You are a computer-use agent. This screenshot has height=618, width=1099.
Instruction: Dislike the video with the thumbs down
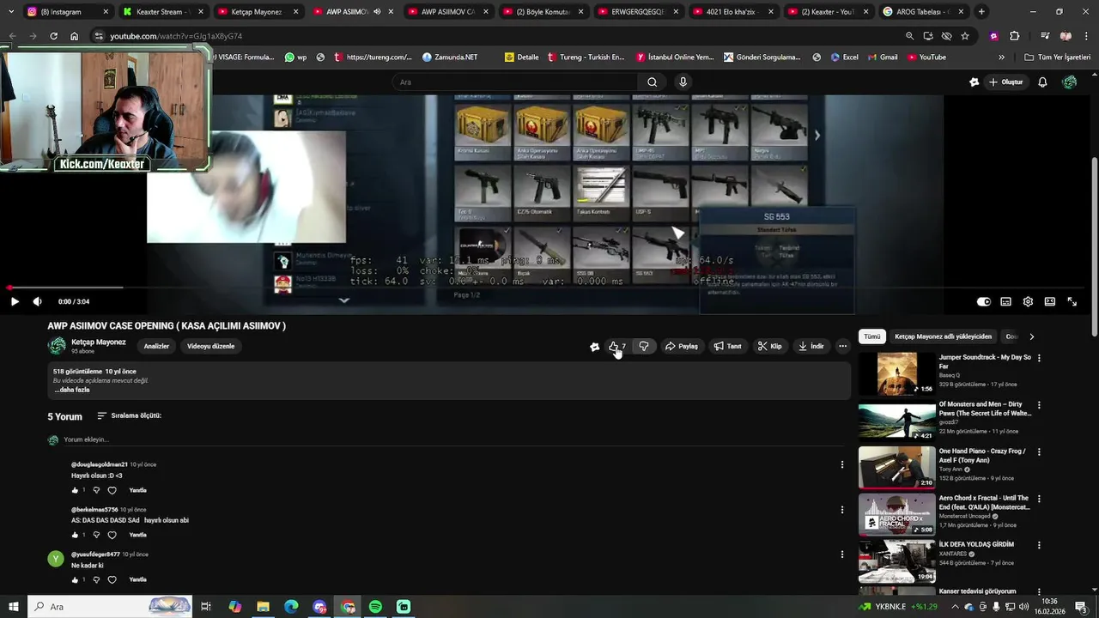[644, 346]
